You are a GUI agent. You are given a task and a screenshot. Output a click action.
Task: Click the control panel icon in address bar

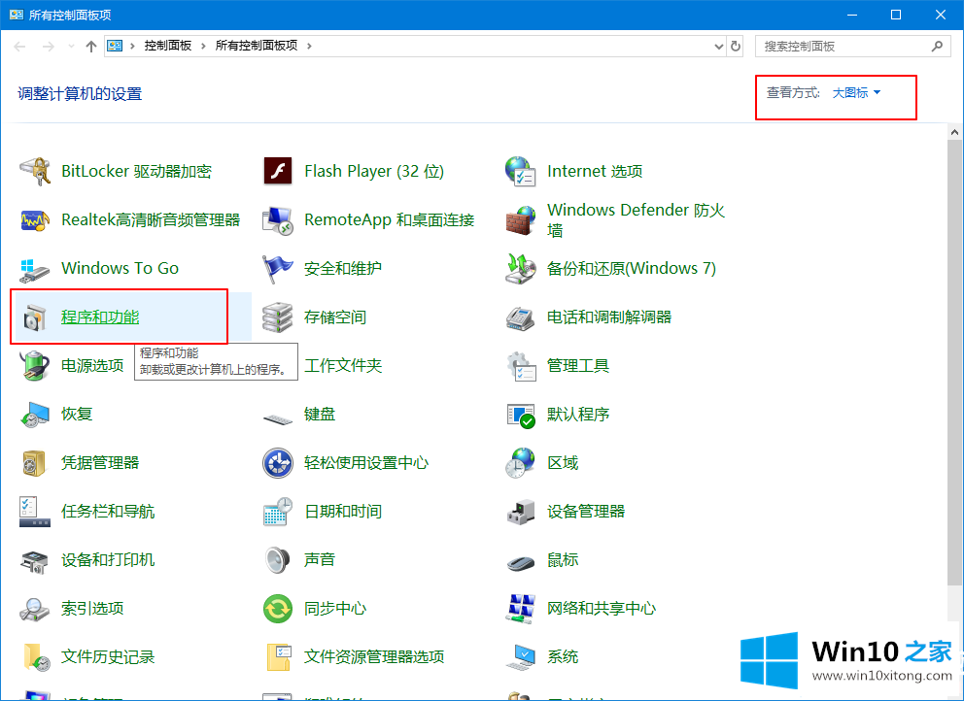click(x=115, y=46)
